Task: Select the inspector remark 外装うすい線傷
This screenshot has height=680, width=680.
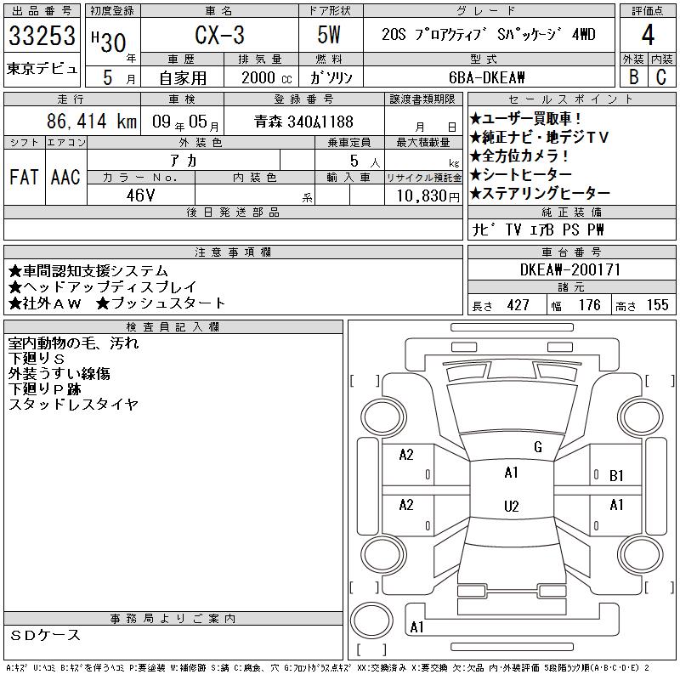Action: 59,374
